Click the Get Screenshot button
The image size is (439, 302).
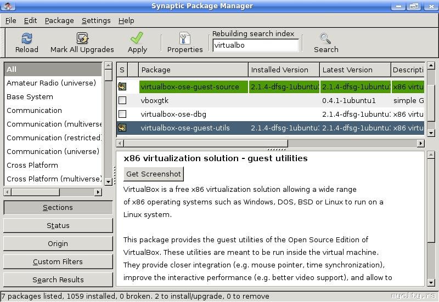(x=154, y=174)
